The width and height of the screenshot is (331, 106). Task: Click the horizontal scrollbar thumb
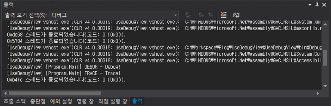55,93
